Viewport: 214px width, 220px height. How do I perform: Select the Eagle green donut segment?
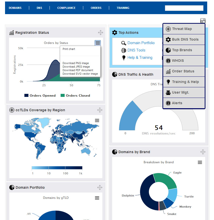pyautogui.click(x=166, y=180)
